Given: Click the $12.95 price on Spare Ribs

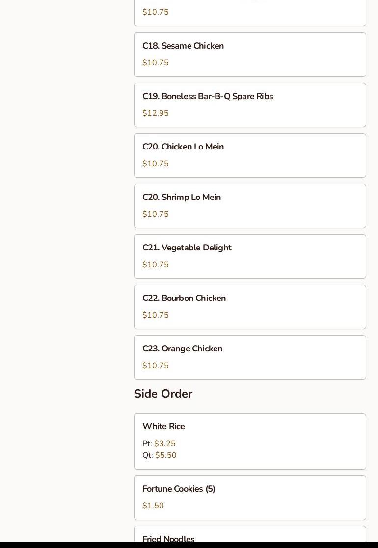Looking at the screenshot, I should [156, 113].
